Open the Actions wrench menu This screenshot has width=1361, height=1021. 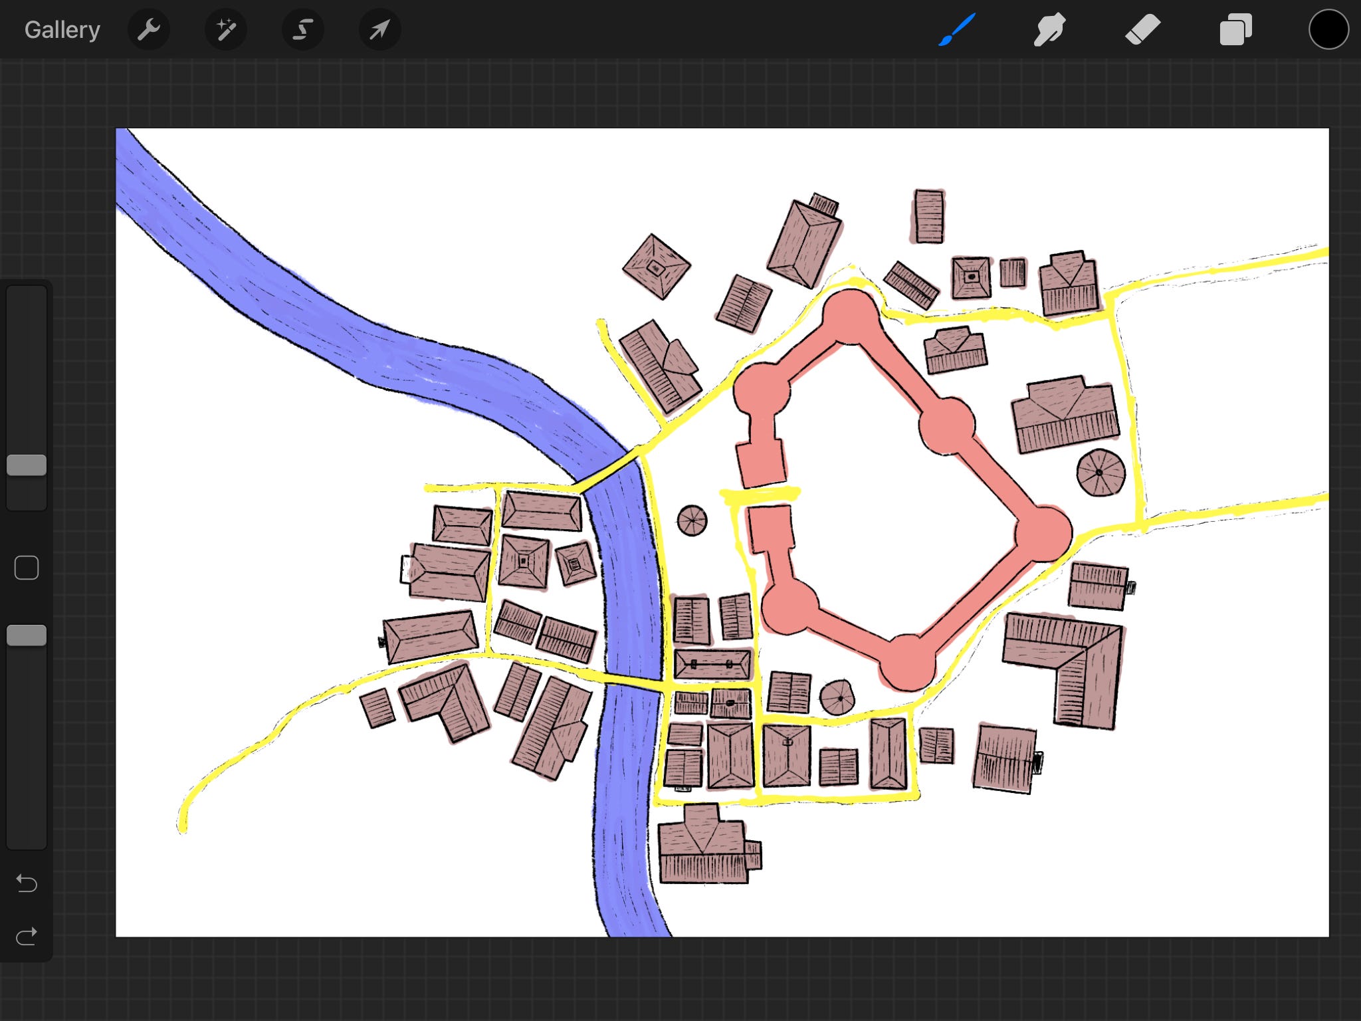[x=149, y=30]
